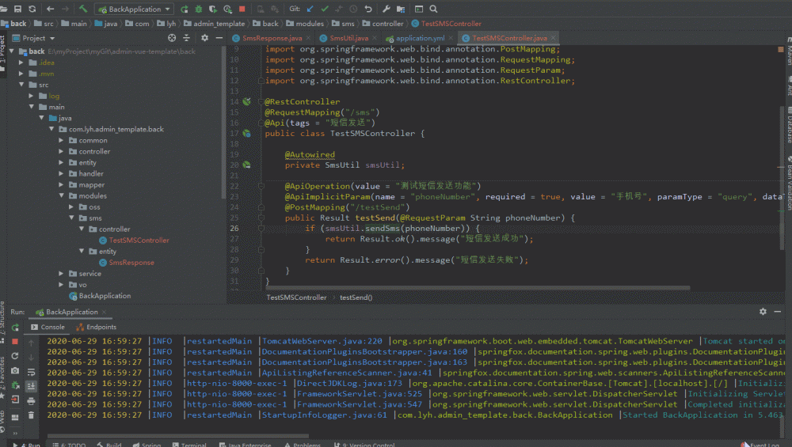Click Git commit green checkmark
Image resolution: width=792 pixels, height=447 pixels.
325,9
